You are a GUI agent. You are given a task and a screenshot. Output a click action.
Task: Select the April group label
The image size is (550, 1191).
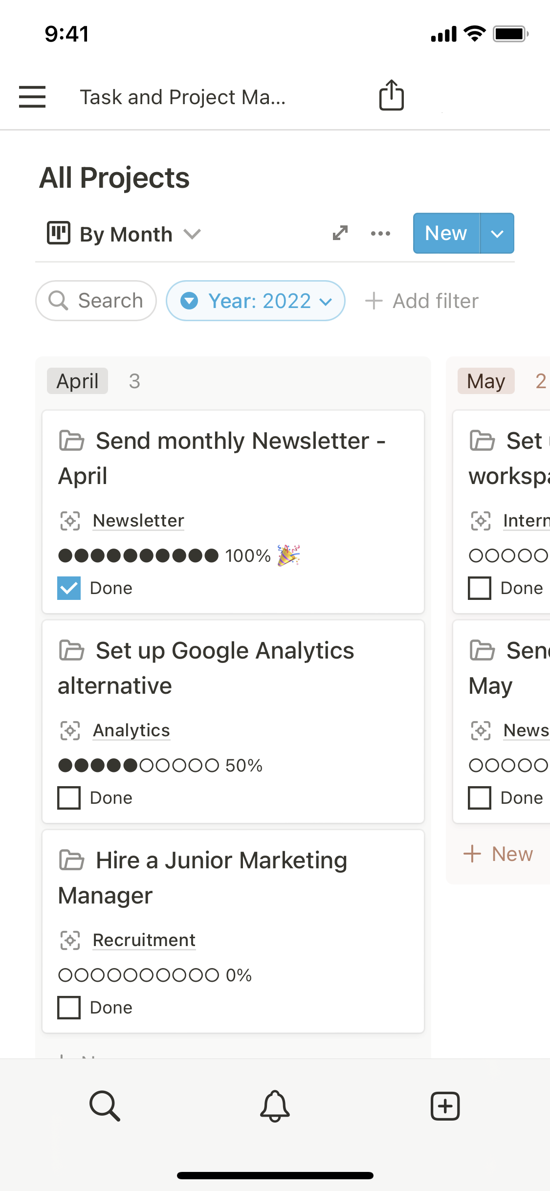coord(77,381)
